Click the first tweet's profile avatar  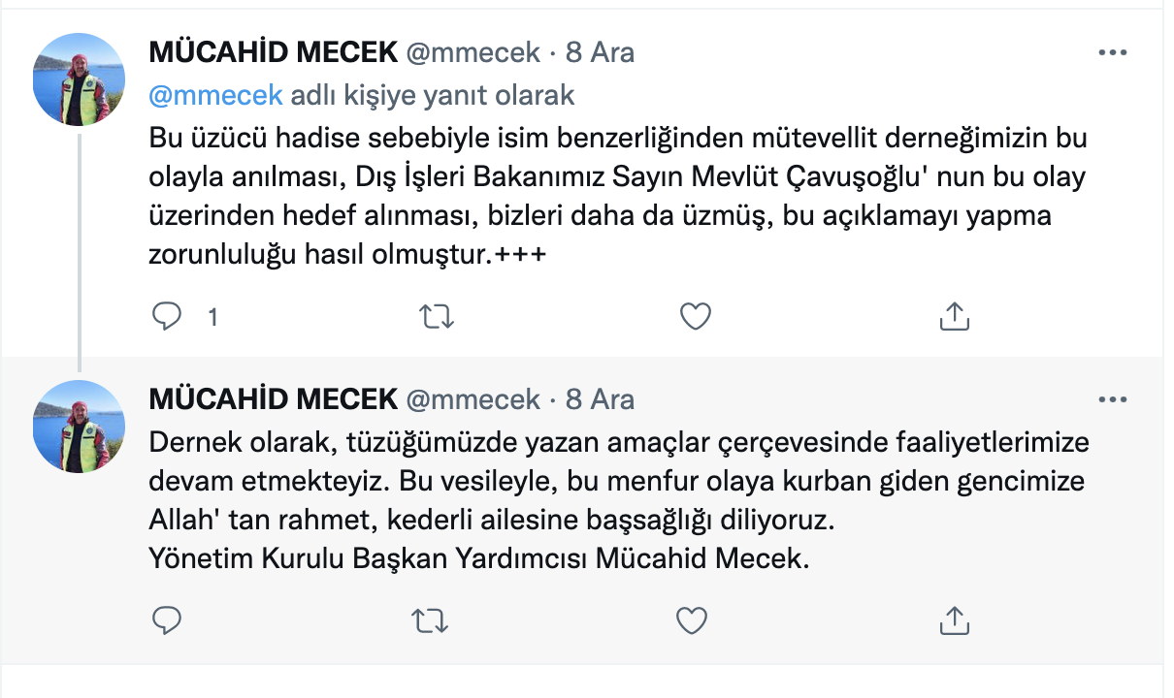[x=80, y=79]
